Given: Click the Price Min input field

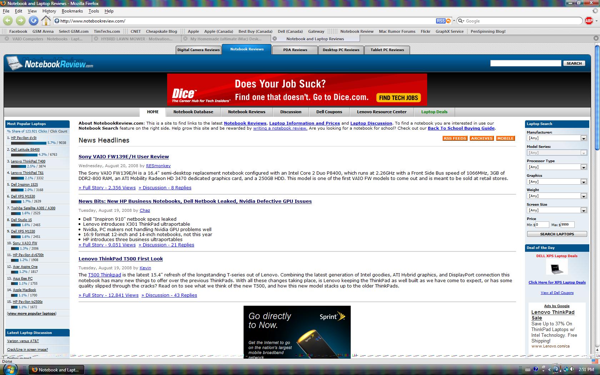Looking at the screenshot, I should point(542,225).
